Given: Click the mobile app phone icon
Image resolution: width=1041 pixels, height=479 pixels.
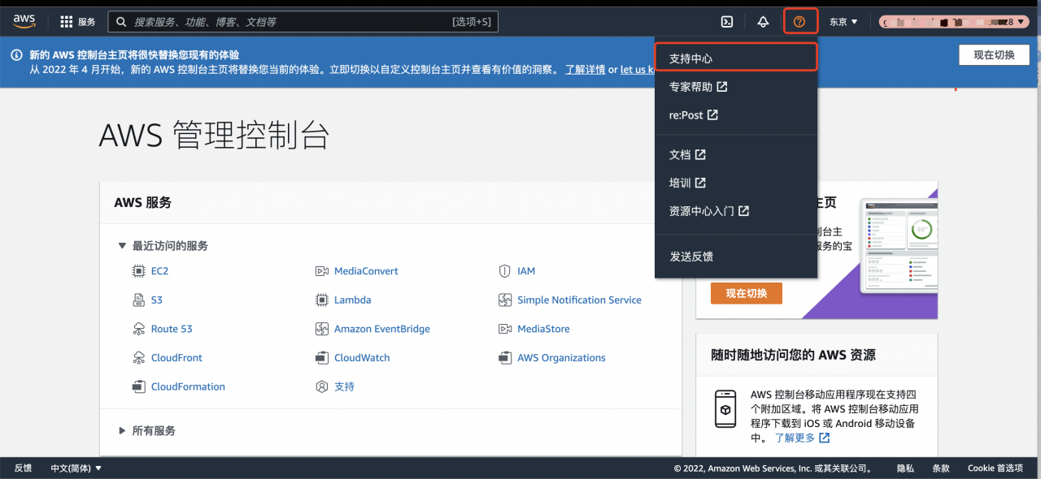Looking at the screenshot, I should pyautogui.click(x=725, y=408).
